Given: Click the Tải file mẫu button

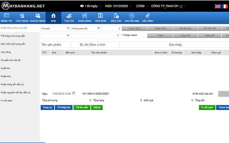Looking at the screenshot, I should (82, 108).
